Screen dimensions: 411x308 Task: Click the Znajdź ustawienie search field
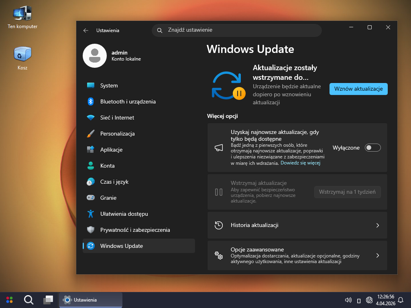[237, 30]
